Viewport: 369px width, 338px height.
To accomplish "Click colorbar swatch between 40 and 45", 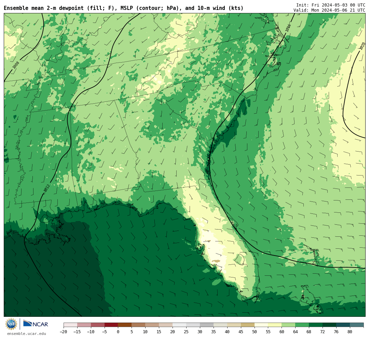I will pos(234,325).
